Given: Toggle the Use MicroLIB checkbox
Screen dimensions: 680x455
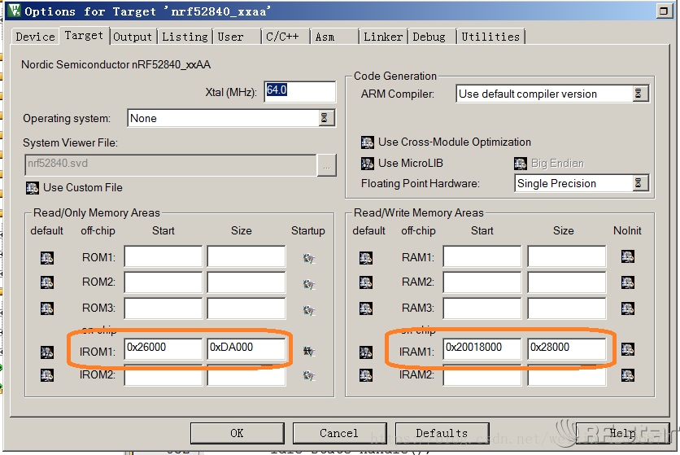Looking at the screenshot, I should [368, 164].
